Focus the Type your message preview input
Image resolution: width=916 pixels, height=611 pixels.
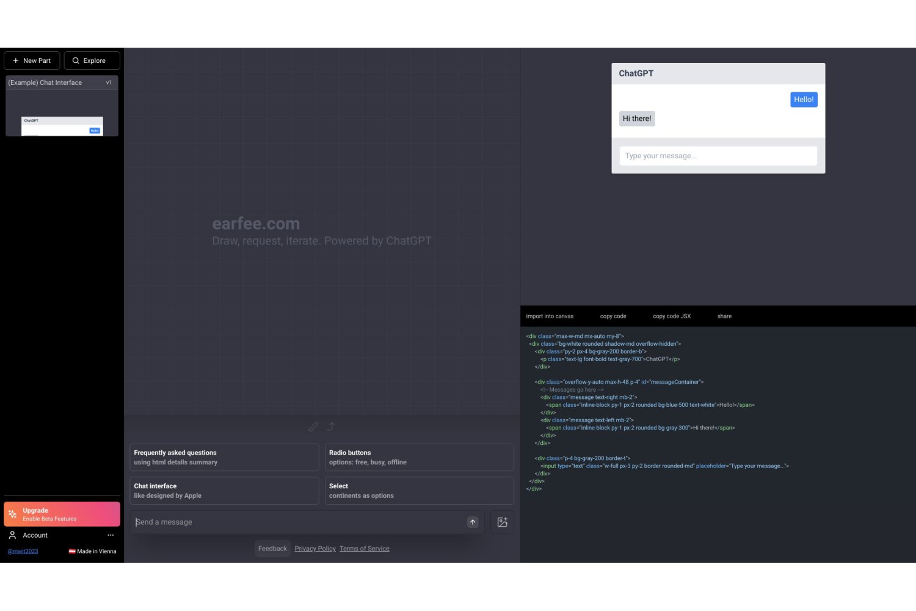pyautogui.click(x=718, y=156)
